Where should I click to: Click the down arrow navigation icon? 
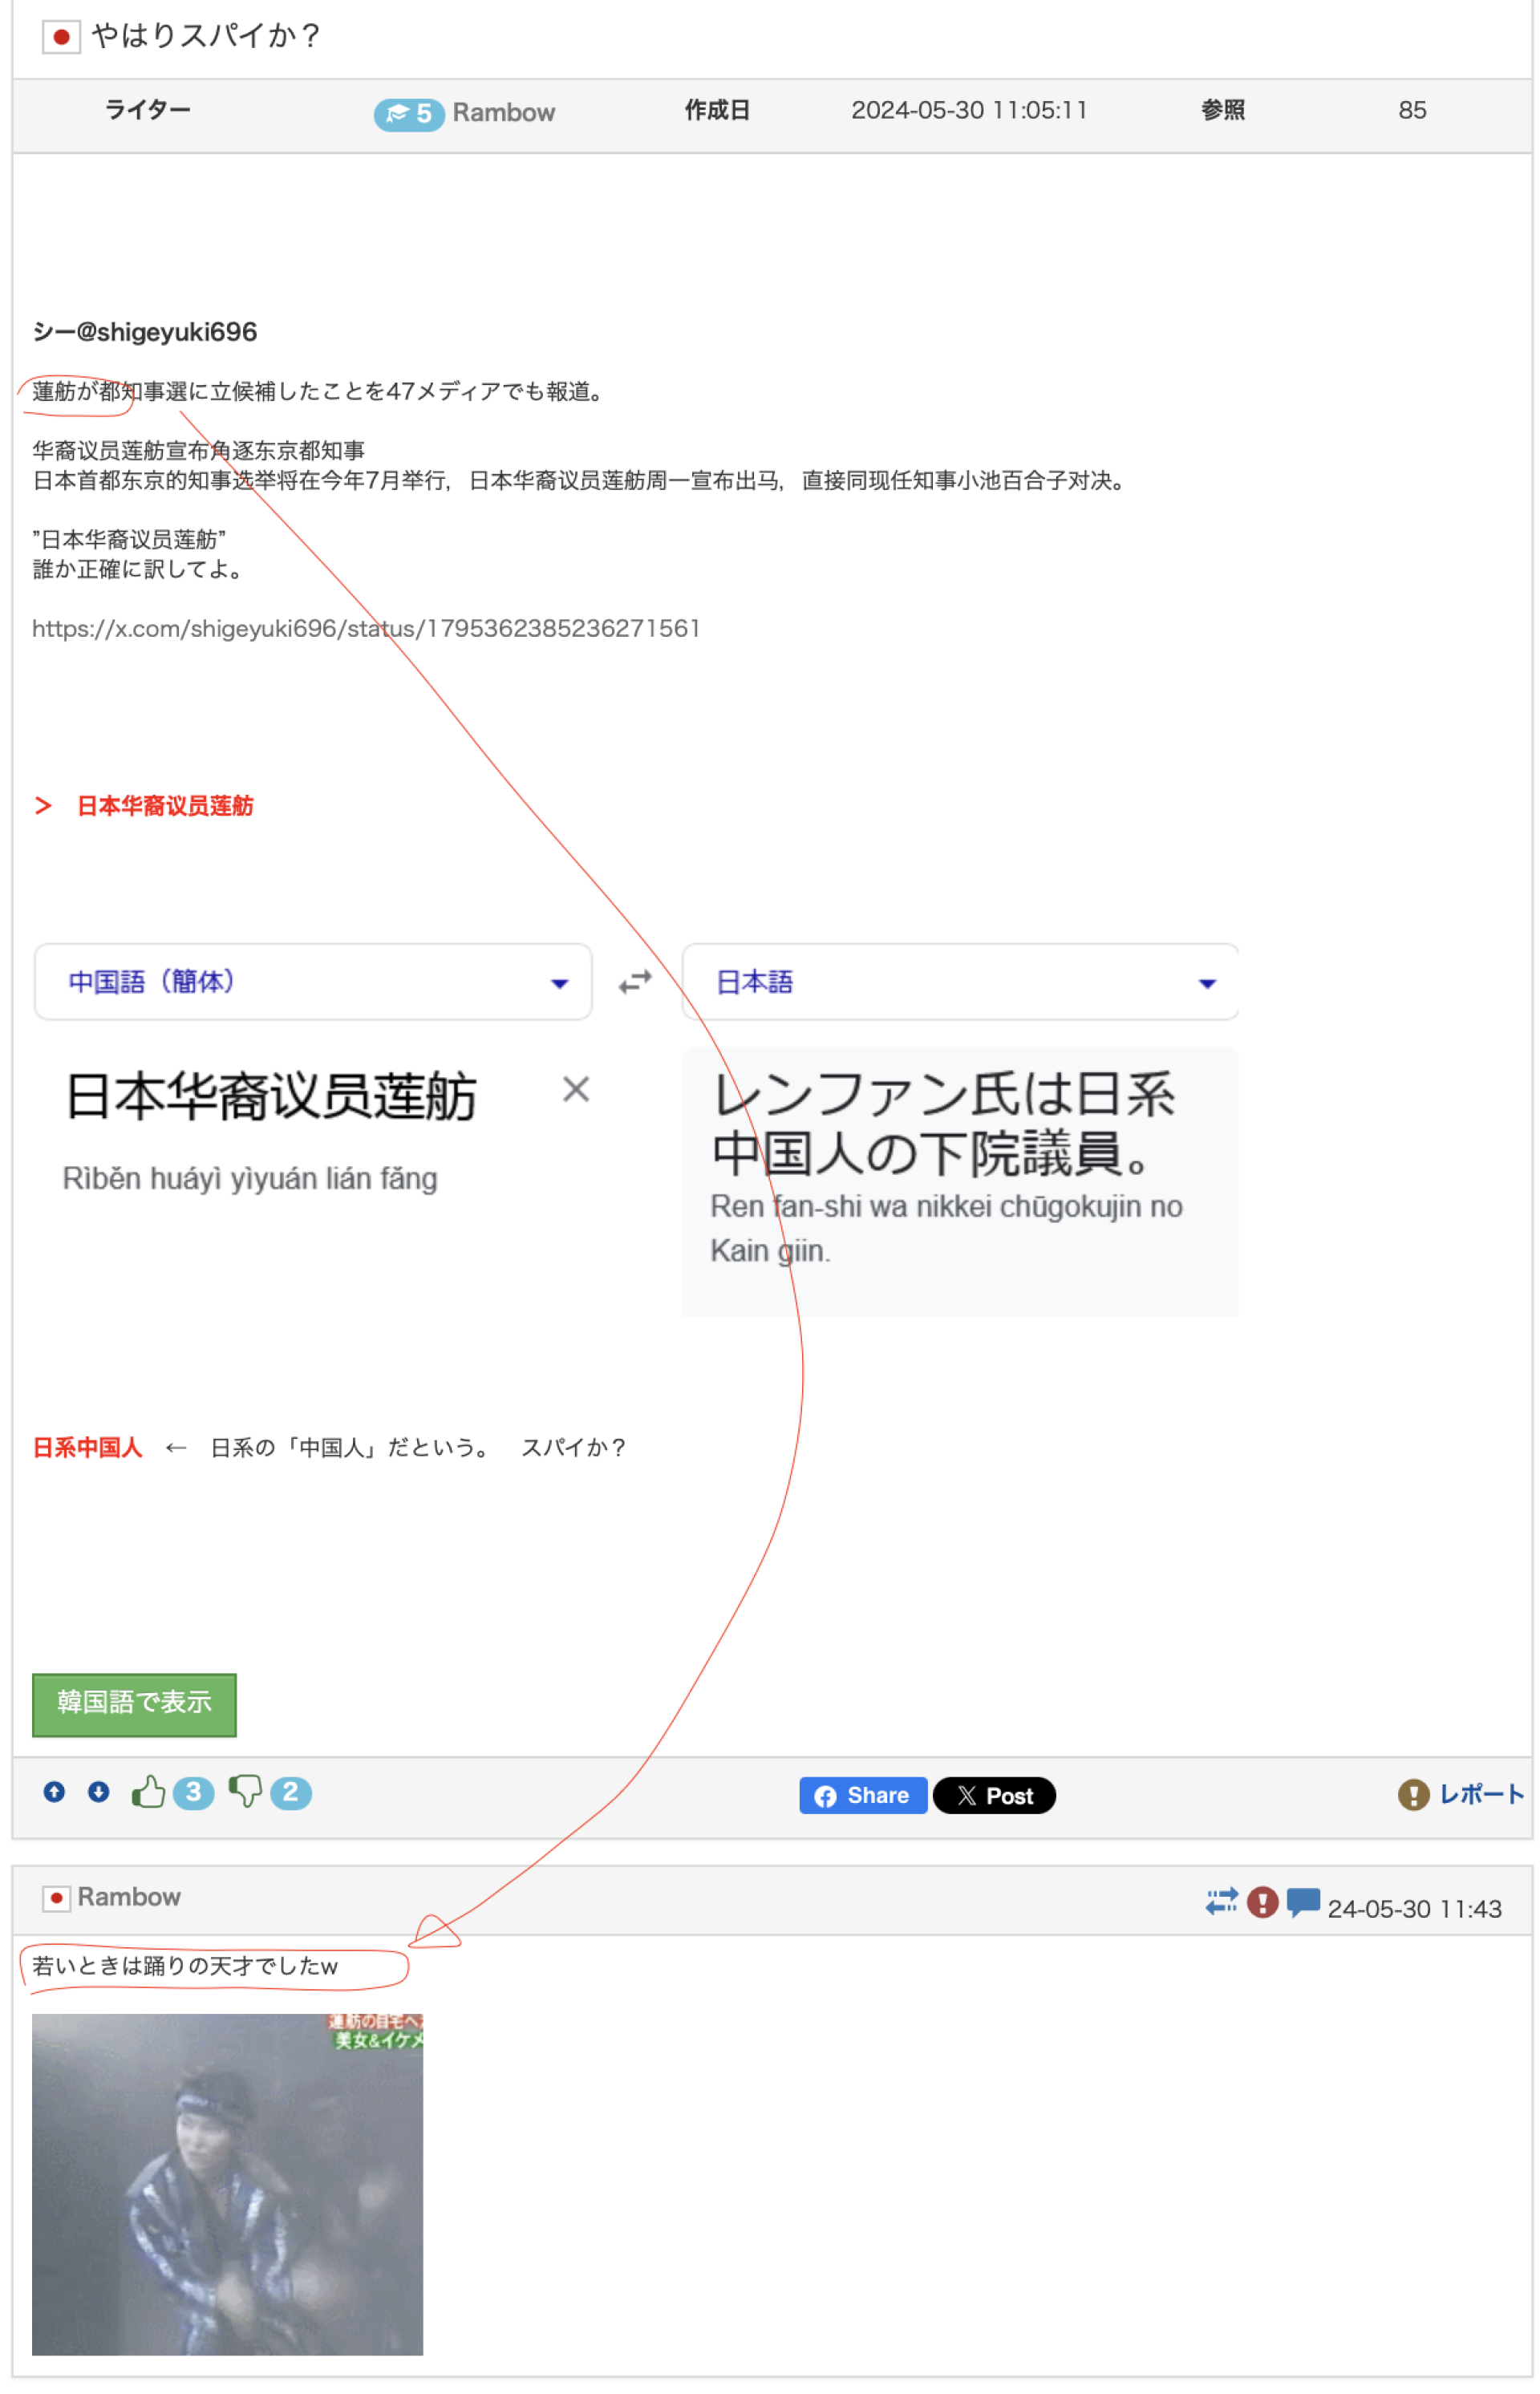[x=98, y=1792]
